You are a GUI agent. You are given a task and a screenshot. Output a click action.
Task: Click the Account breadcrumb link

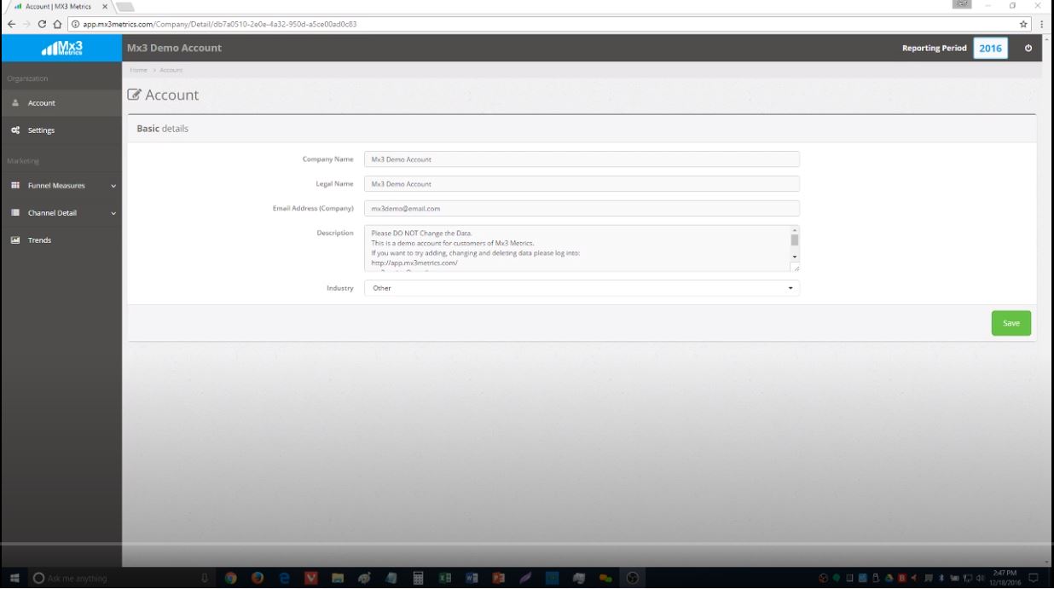tap(171, 70)
